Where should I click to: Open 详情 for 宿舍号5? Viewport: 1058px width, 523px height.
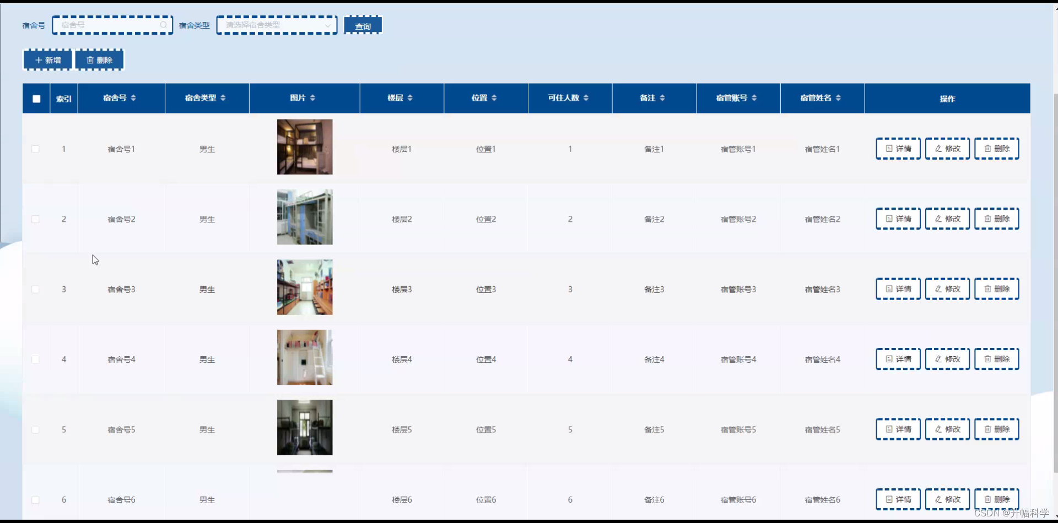897,429
